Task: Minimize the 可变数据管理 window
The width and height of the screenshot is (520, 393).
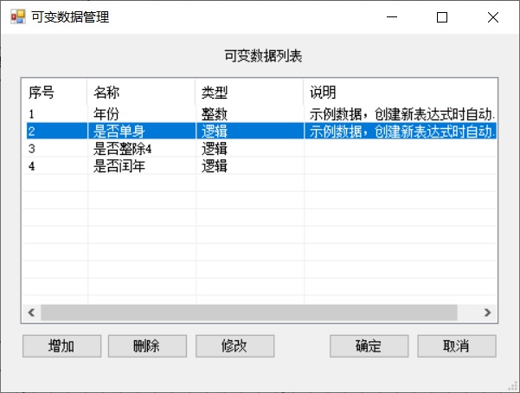Action: [392, 17]
